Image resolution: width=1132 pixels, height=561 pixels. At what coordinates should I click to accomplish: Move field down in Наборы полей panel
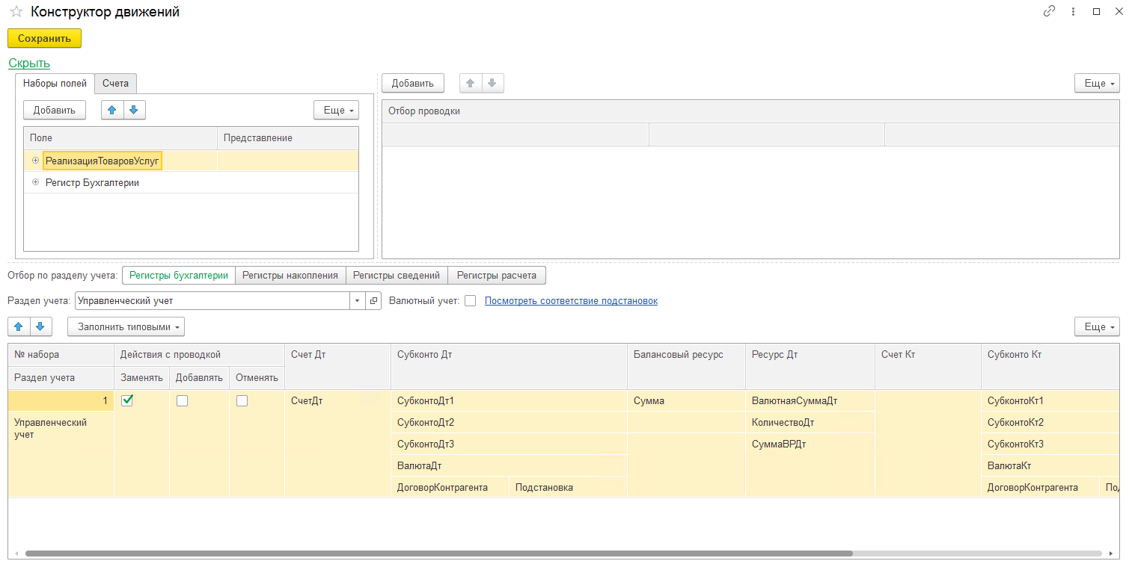pyautogui.click(x=134, y=110)
